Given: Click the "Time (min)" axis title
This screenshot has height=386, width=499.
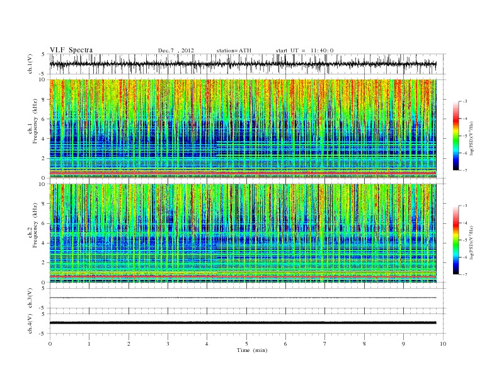Looking at the screenshot, I should point(252,350).
